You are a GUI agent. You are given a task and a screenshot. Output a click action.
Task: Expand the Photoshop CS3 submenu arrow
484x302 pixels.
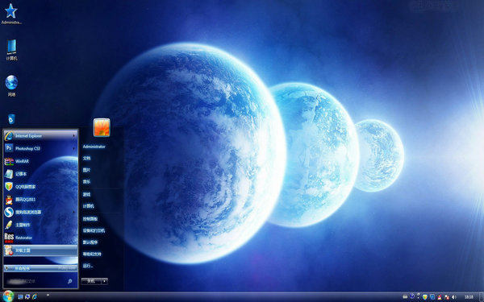coord(73,148)
